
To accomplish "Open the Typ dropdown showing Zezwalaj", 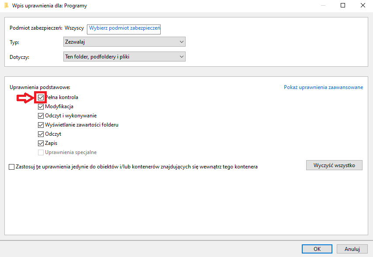I will coord(124,42).
